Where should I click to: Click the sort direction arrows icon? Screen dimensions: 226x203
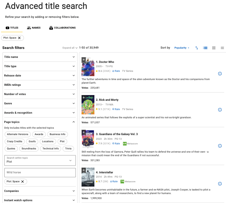[197, 48]
